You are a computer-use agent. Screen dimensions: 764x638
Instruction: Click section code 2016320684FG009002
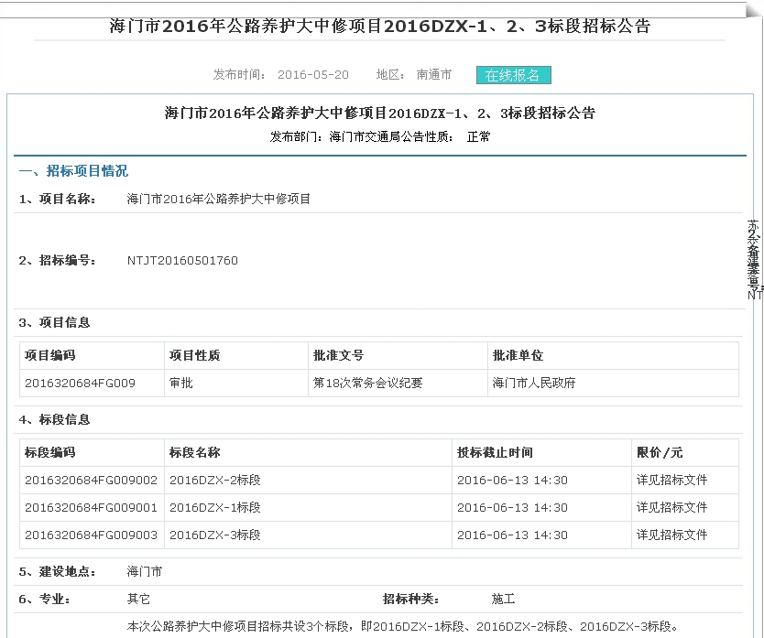tap(91, 481)
